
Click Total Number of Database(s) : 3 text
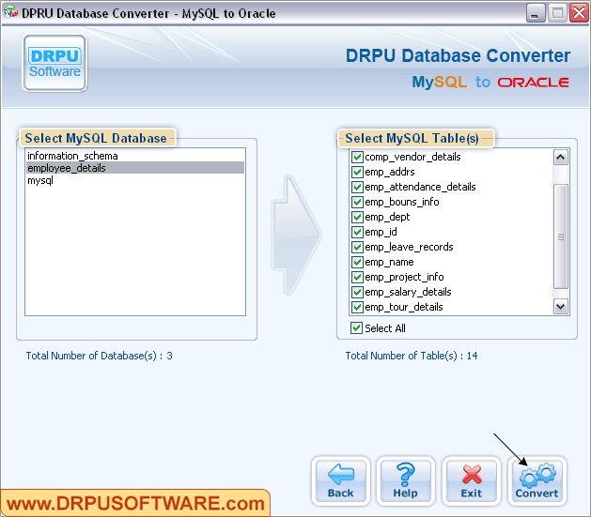pos(100,356)
